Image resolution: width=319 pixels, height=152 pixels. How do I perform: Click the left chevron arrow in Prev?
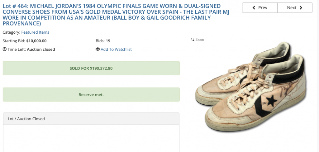coord(254,8)
